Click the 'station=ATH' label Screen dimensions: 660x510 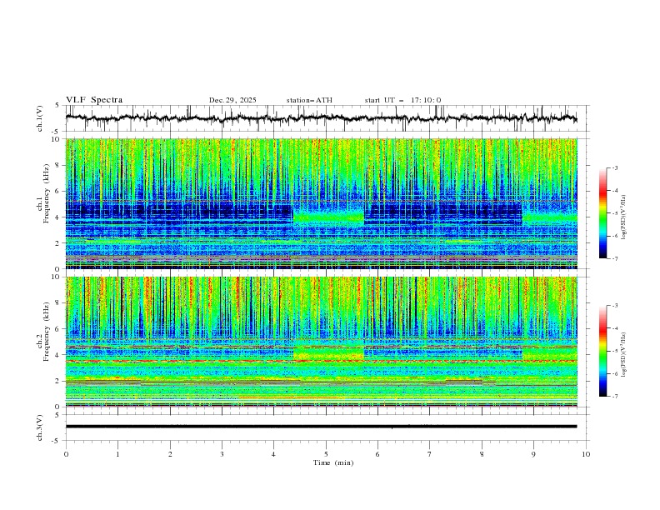309,100
